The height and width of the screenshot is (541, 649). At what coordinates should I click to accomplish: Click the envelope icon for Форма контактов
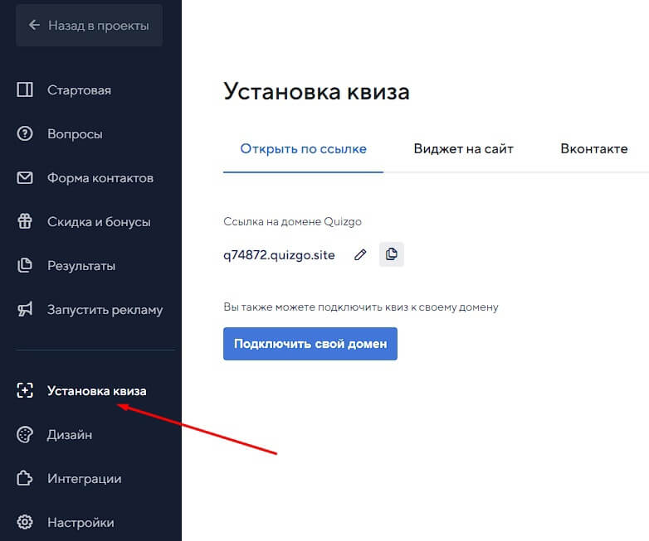tap(25, 178)
